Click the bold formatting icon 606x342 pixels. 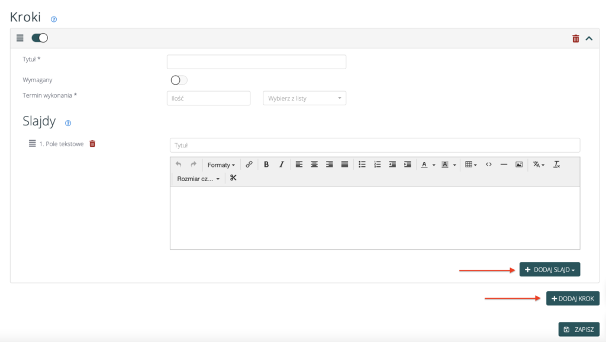point(266,164)
